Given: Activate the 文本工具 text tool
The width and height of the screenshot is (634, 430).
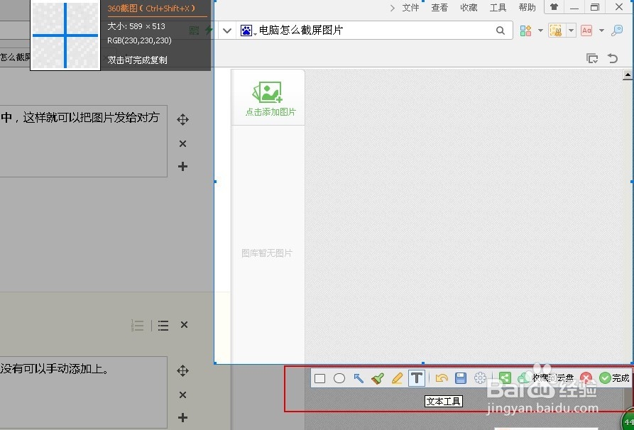Looking at the screenshot, I should click(x=416, y=378).
